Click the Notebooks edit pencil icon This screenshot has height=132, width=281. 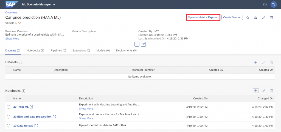264,91
